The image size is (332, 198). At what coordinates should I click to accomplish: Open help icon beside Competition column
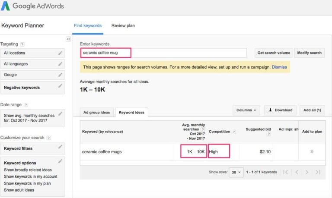pos(234,132)
